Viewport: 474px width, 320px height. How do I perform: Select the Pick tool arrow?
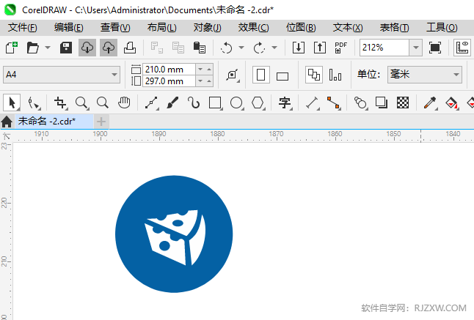pyautogui.click(x=12, y=103)
